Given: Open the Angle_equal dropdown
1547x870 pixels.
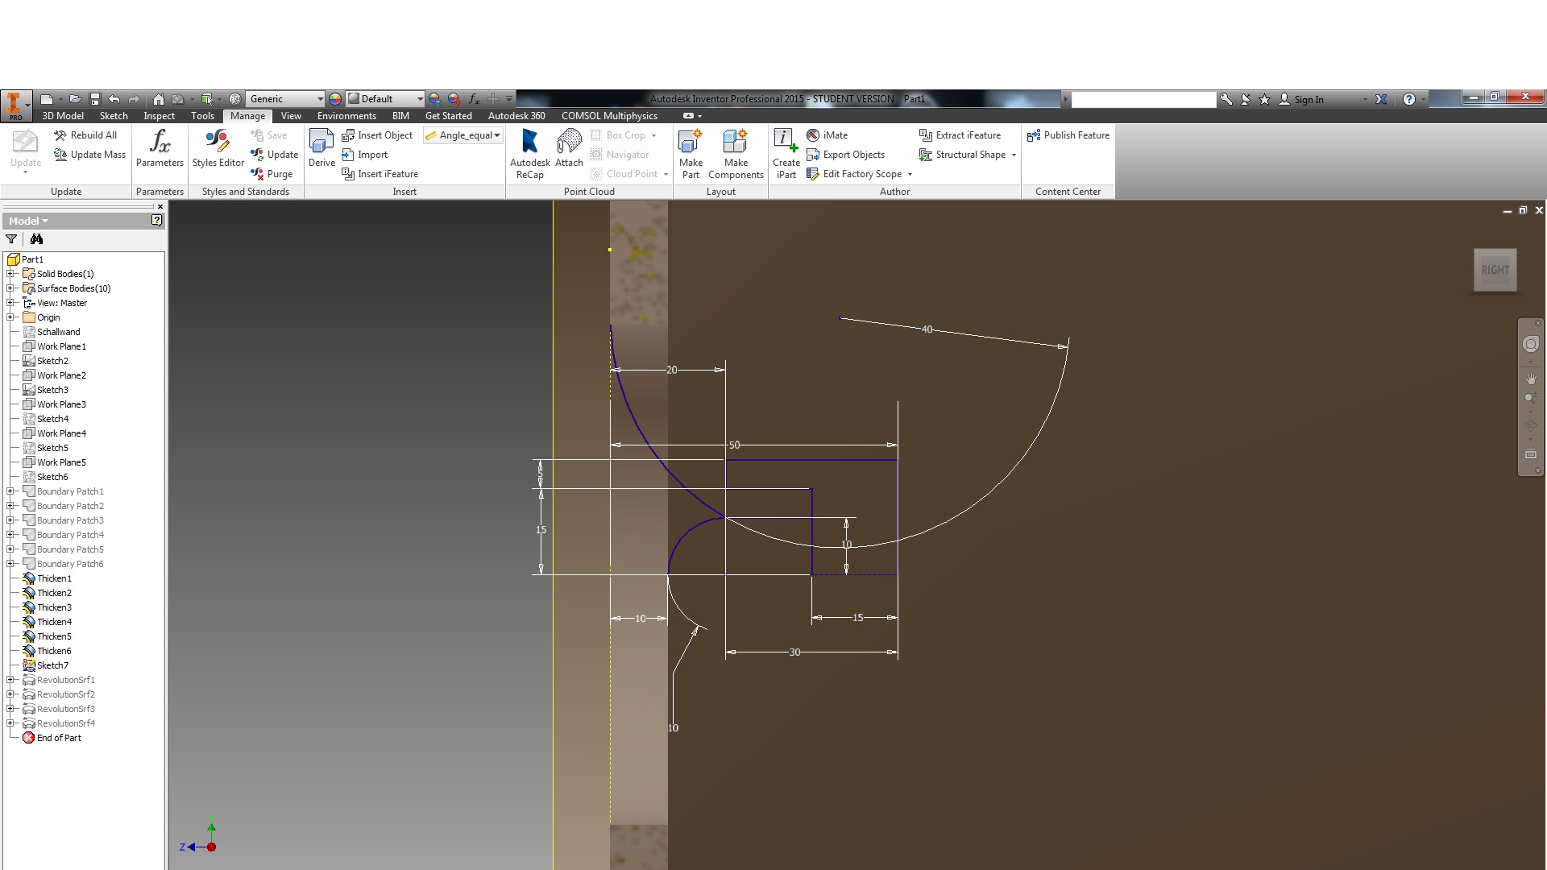Looking at the screenshot, I should point(497,135).
